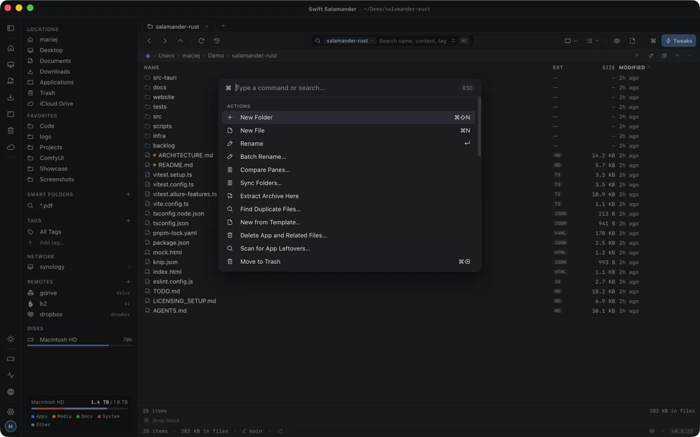Toggle the light/dark theme sun icon
The image size is (700, 437).
coord(10,339)
